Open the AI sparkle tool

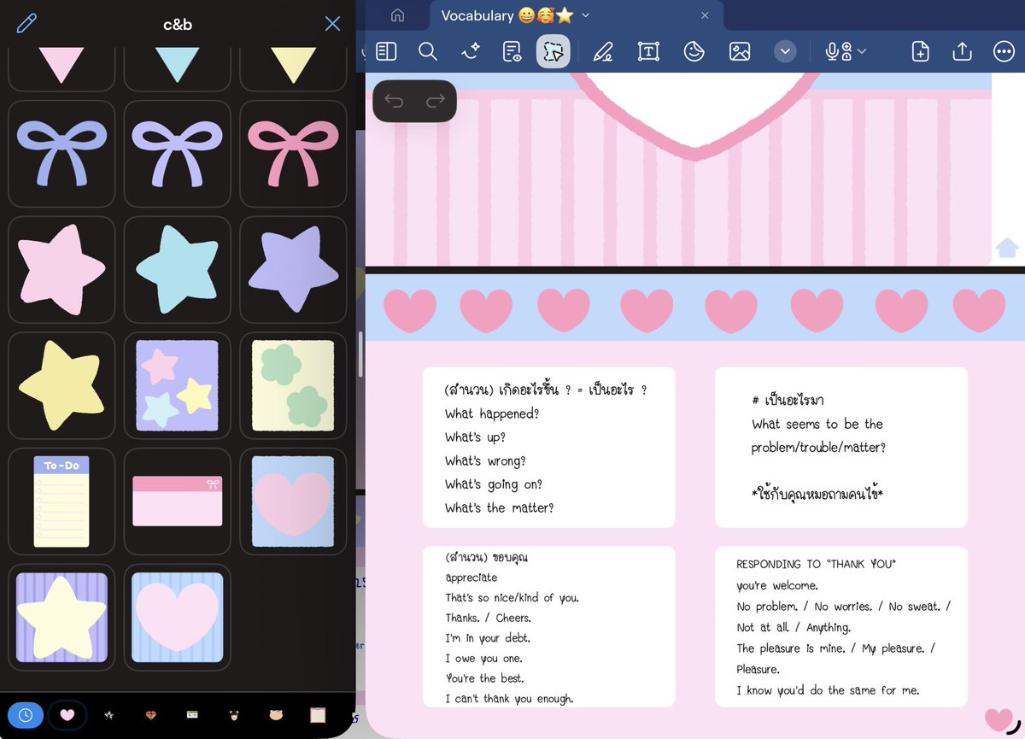pos(470,52)
